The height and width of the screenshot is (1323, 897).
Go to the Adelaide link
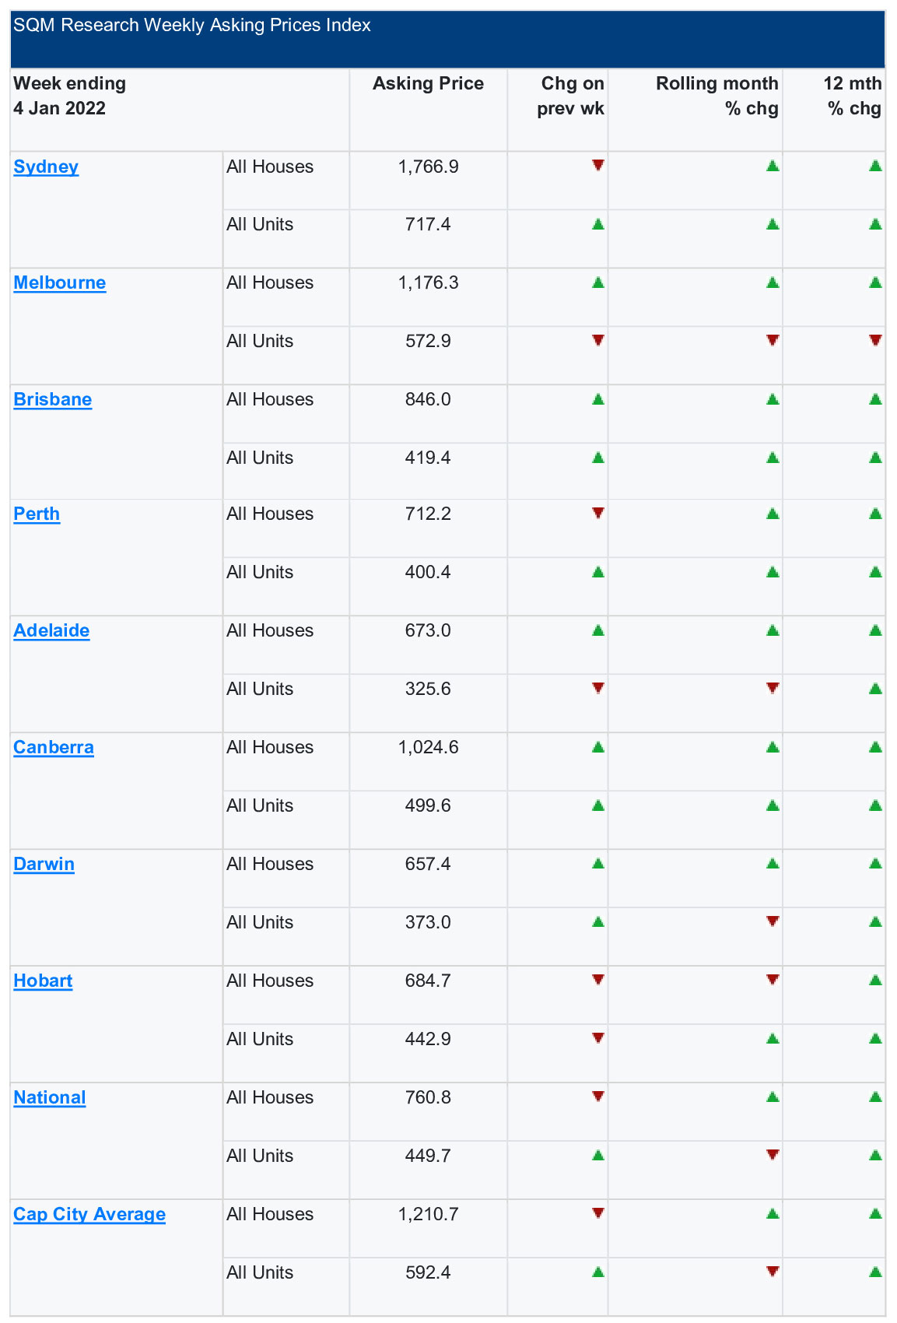click(x=51, y=630)
